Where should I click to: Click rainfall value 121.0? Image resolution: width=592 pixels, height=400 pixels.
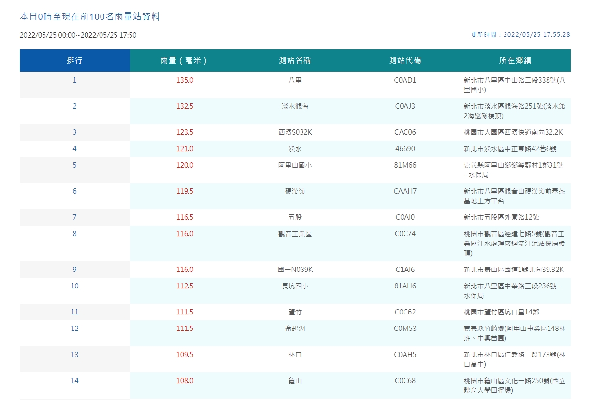point(185,149)
